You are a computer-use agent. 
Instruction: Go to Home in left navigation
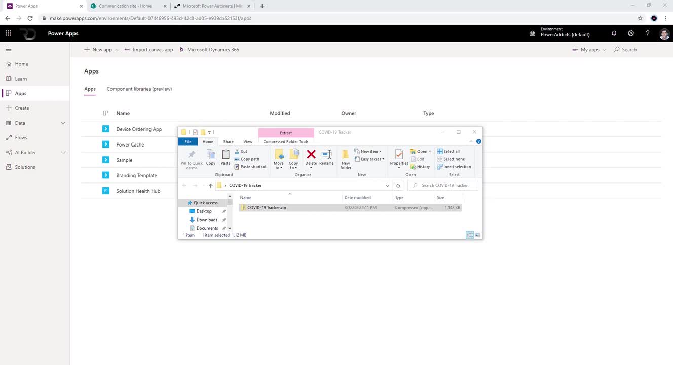(x=21, y=64)
